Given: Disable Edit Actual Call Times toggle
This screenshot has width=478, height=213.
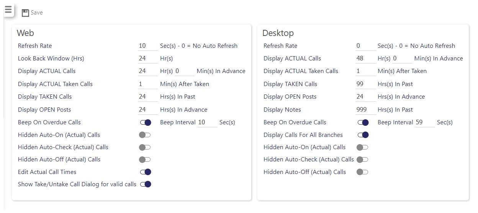Looking at the screenshot, I should (146, 172).
